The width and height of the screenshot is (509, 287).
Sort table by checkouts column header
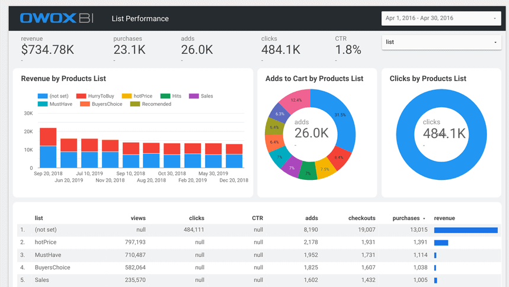(x=361, y=218)
